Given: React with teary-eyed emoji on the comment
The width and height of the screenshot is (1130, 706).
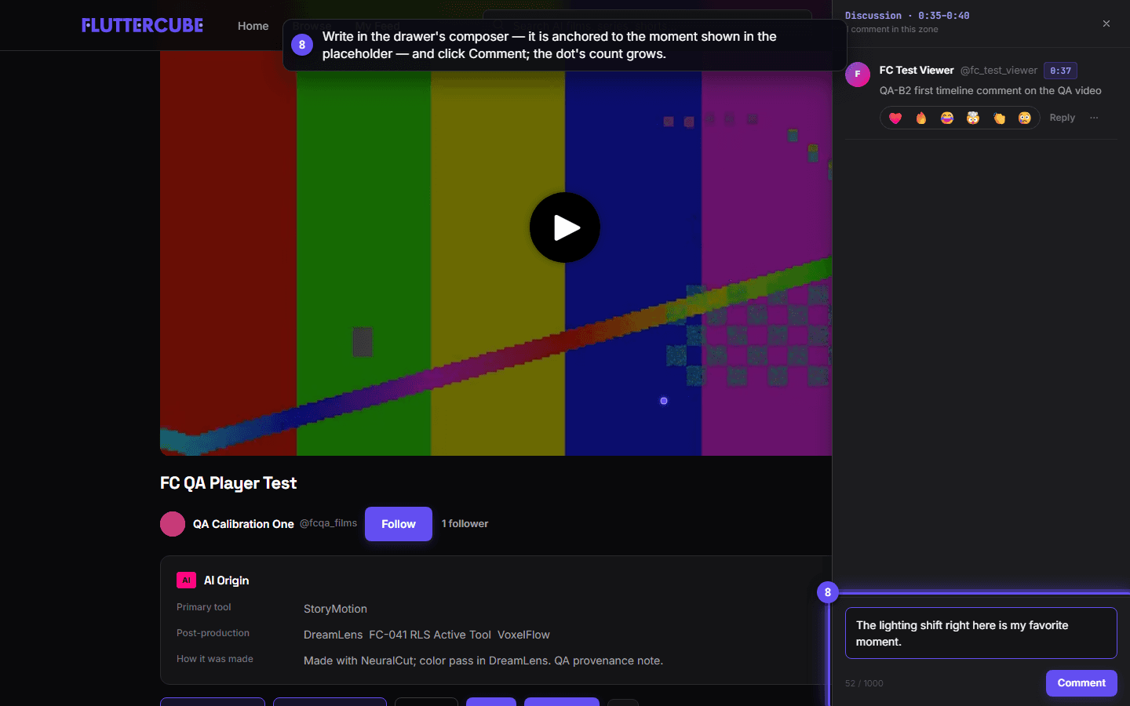Looking at the screenshot, I should (1025, 118).
